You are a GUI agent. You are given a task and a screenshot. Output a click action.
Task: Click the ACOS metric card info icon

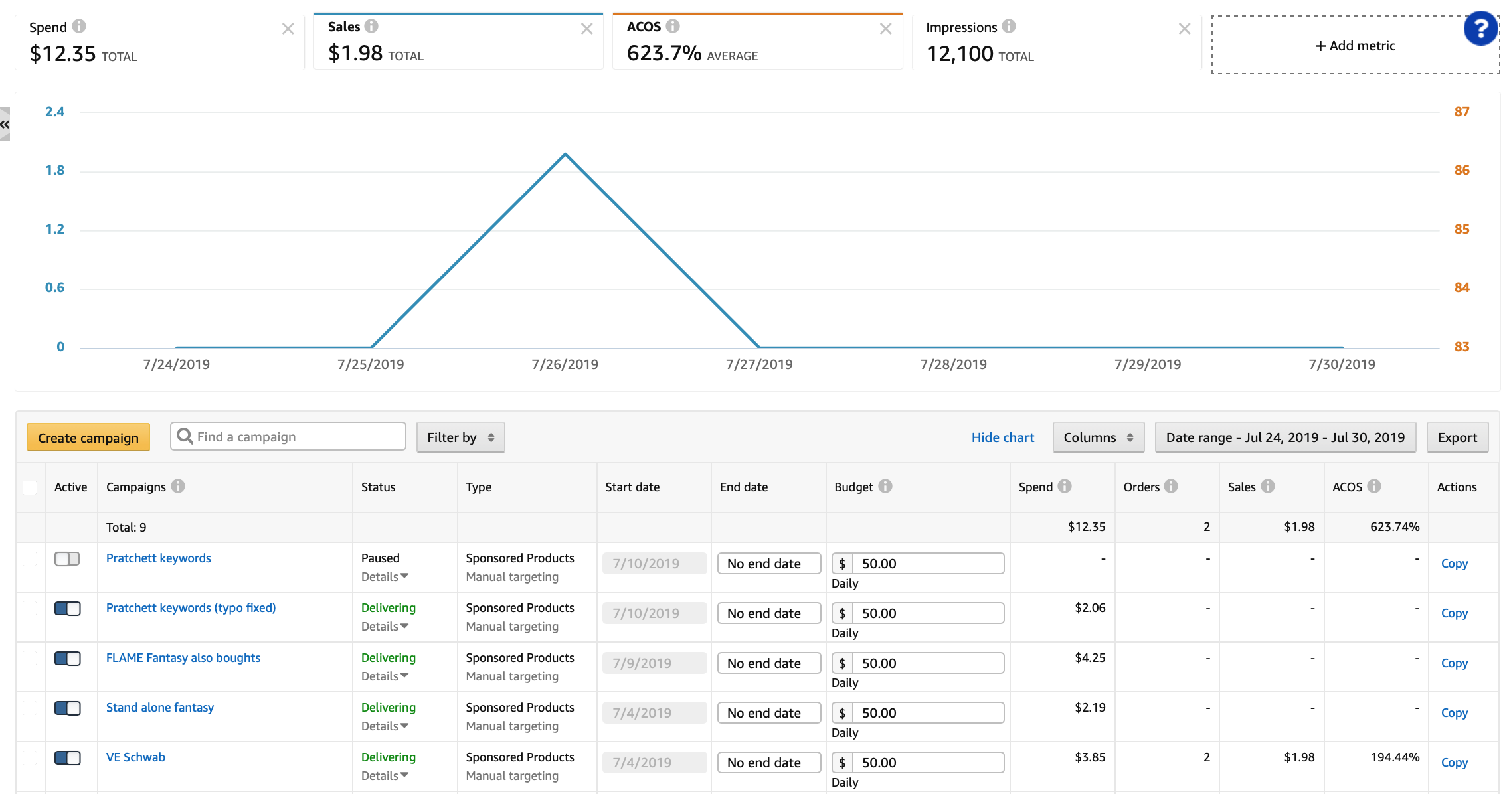coord(673,27)
